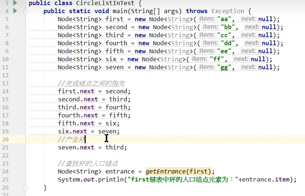Click the string "aa" on line 5
Screen dimensions: 305x196
224,19
